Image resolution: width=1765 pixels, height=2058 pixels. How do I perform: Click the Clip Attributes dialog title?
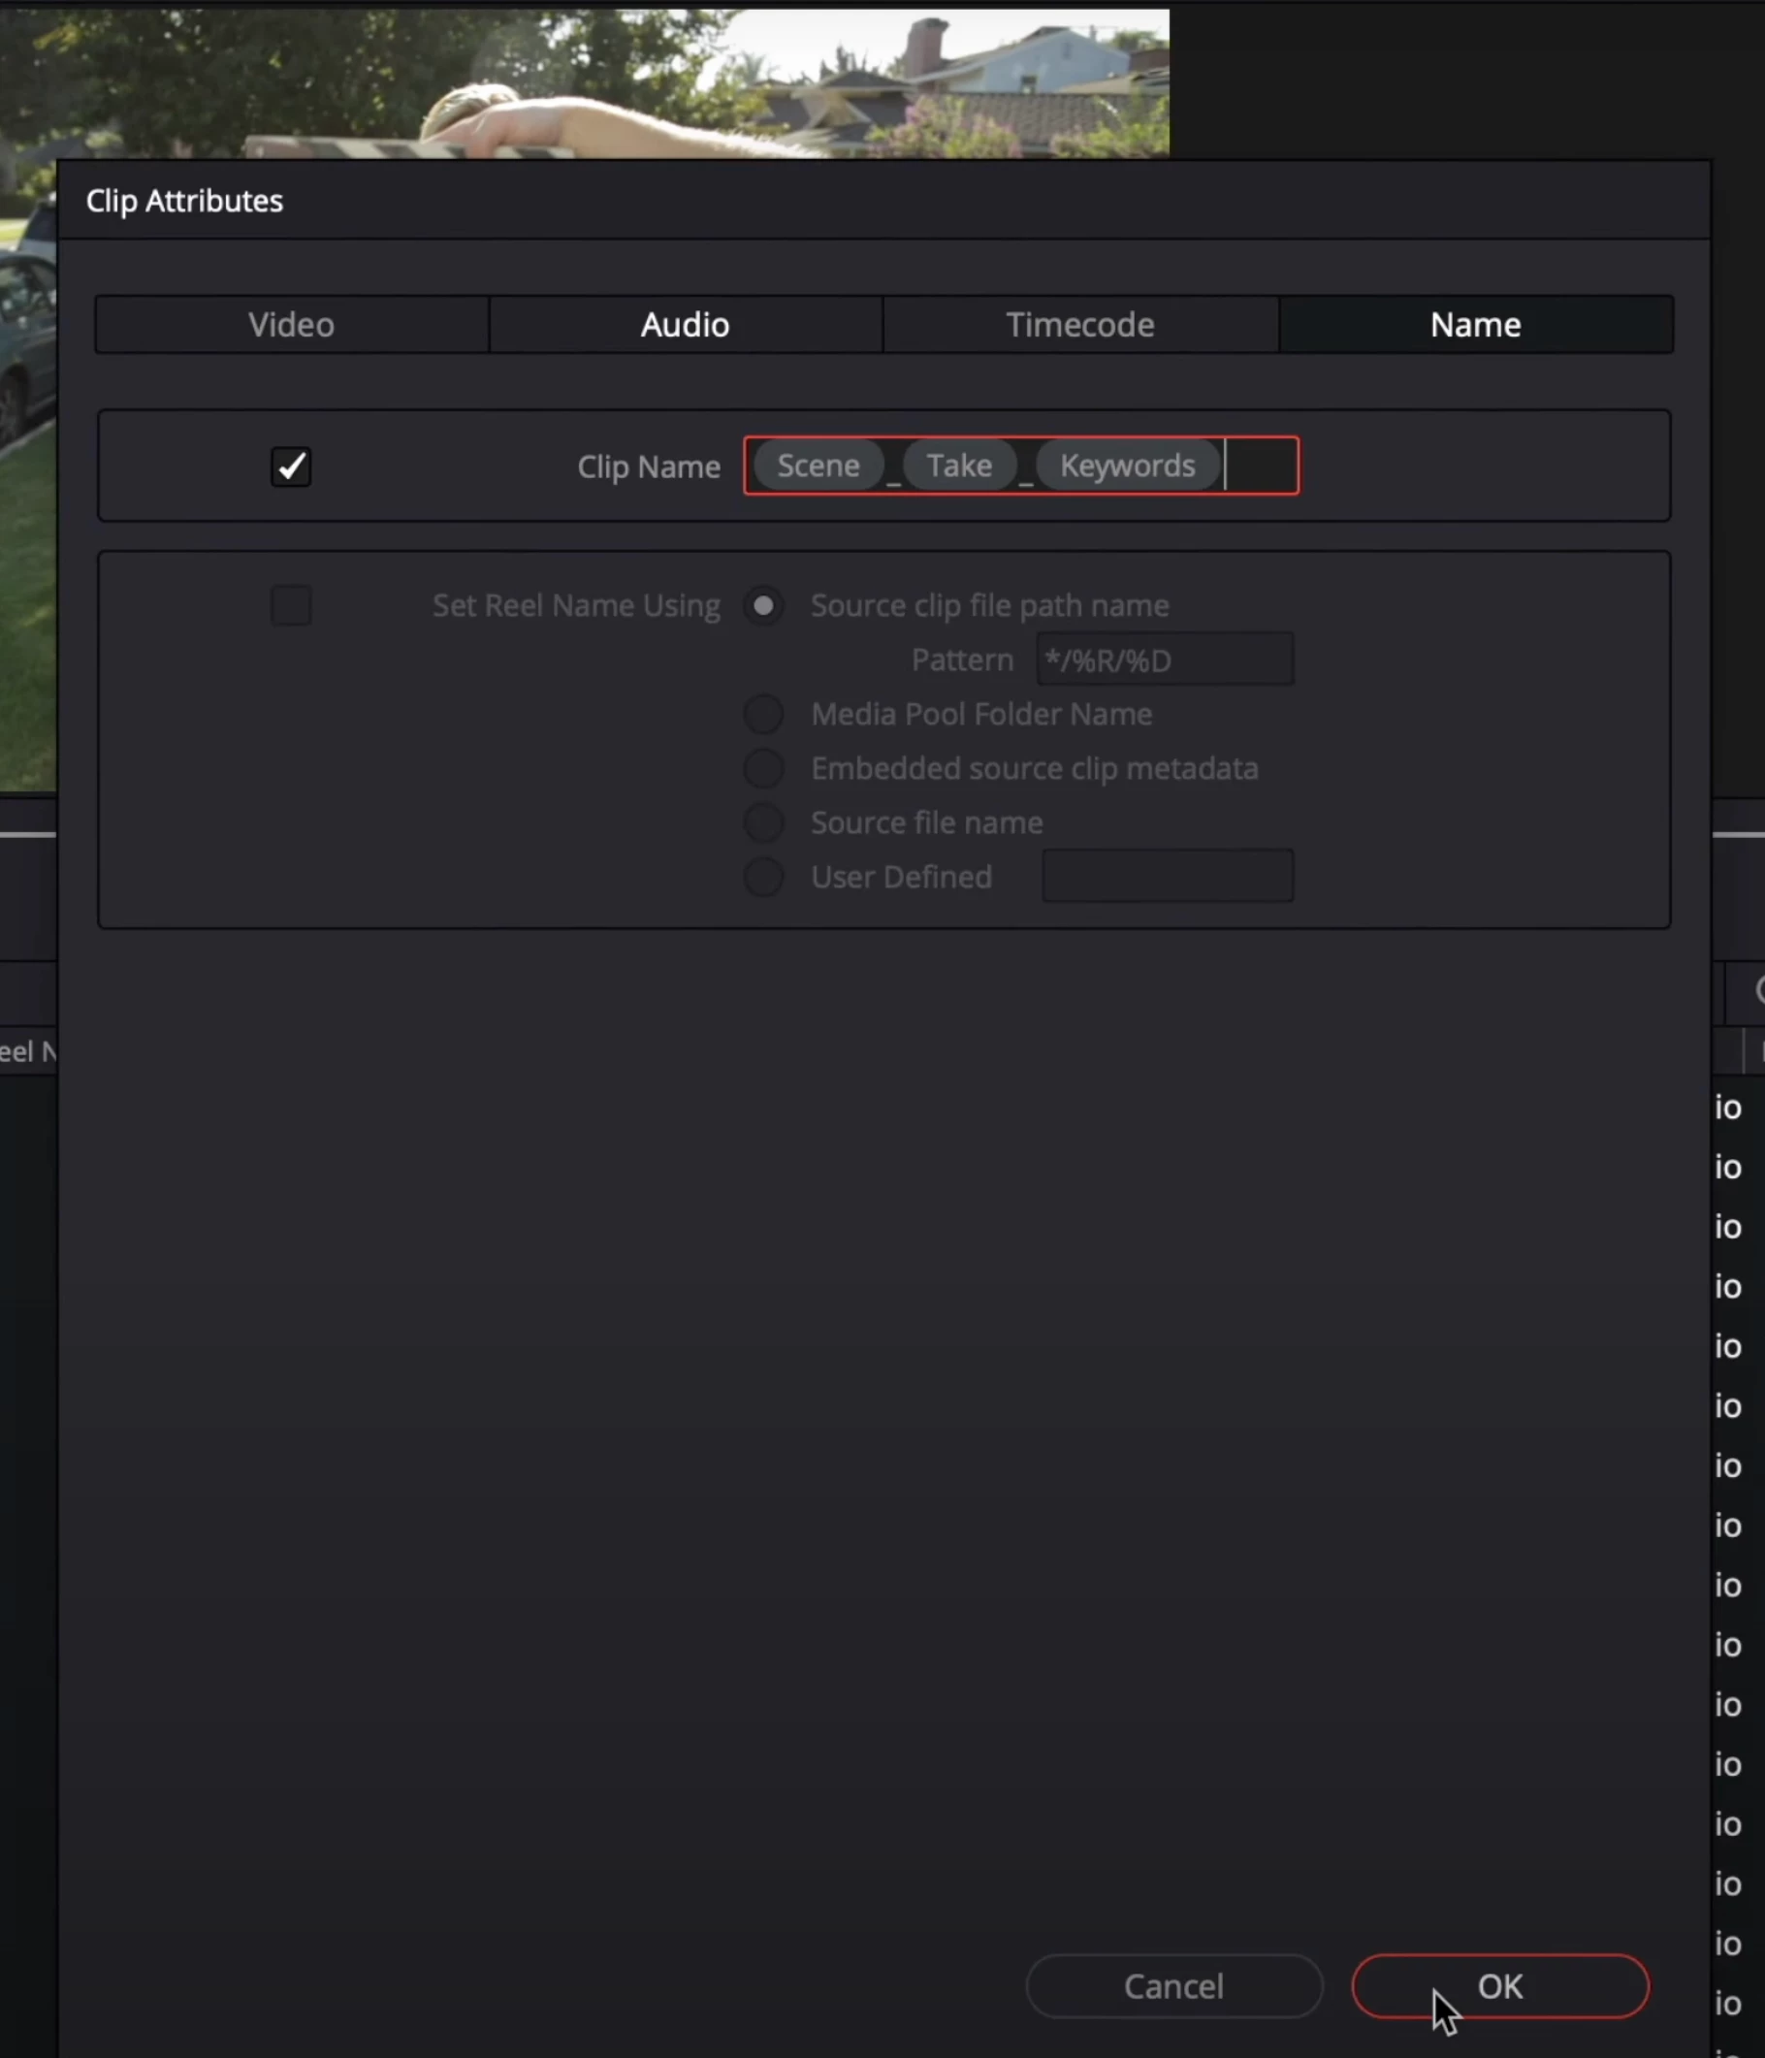pyautogui.click(x=185, y=202)
